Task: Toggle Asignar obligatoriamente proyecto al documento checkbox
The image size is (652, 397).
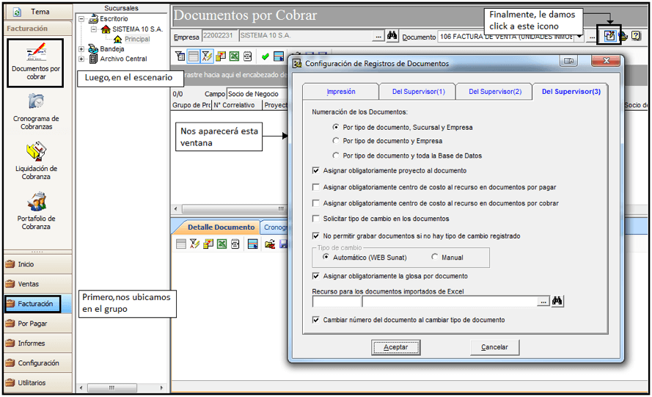Action: [x=315, y=171]
